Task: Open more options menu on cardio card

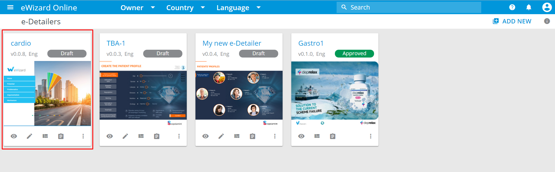Action: 83,136
